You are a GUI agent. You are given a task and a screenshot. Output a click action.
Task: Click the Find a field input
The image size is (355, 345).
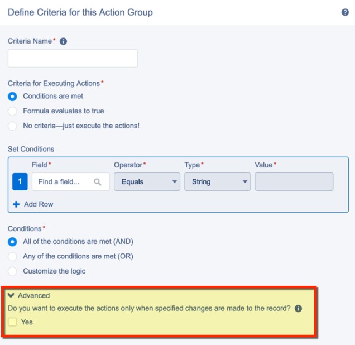[x=61, y=182]
